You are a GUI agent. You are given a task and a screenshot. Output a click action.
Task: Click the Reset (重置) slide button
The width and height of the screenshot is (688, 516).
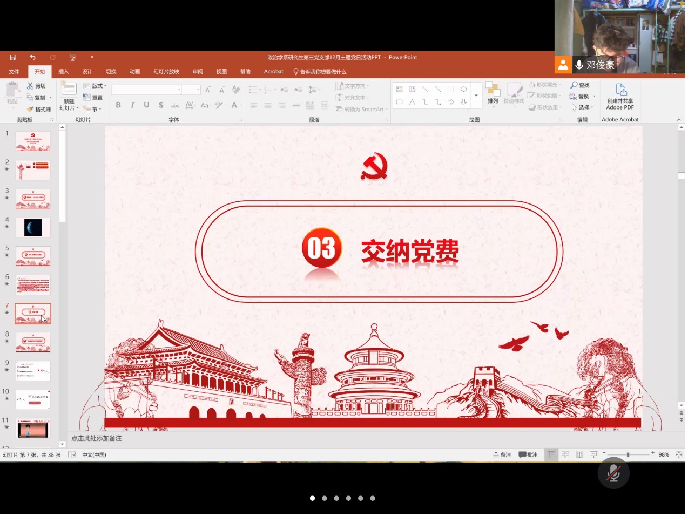[x=93, y=98]
